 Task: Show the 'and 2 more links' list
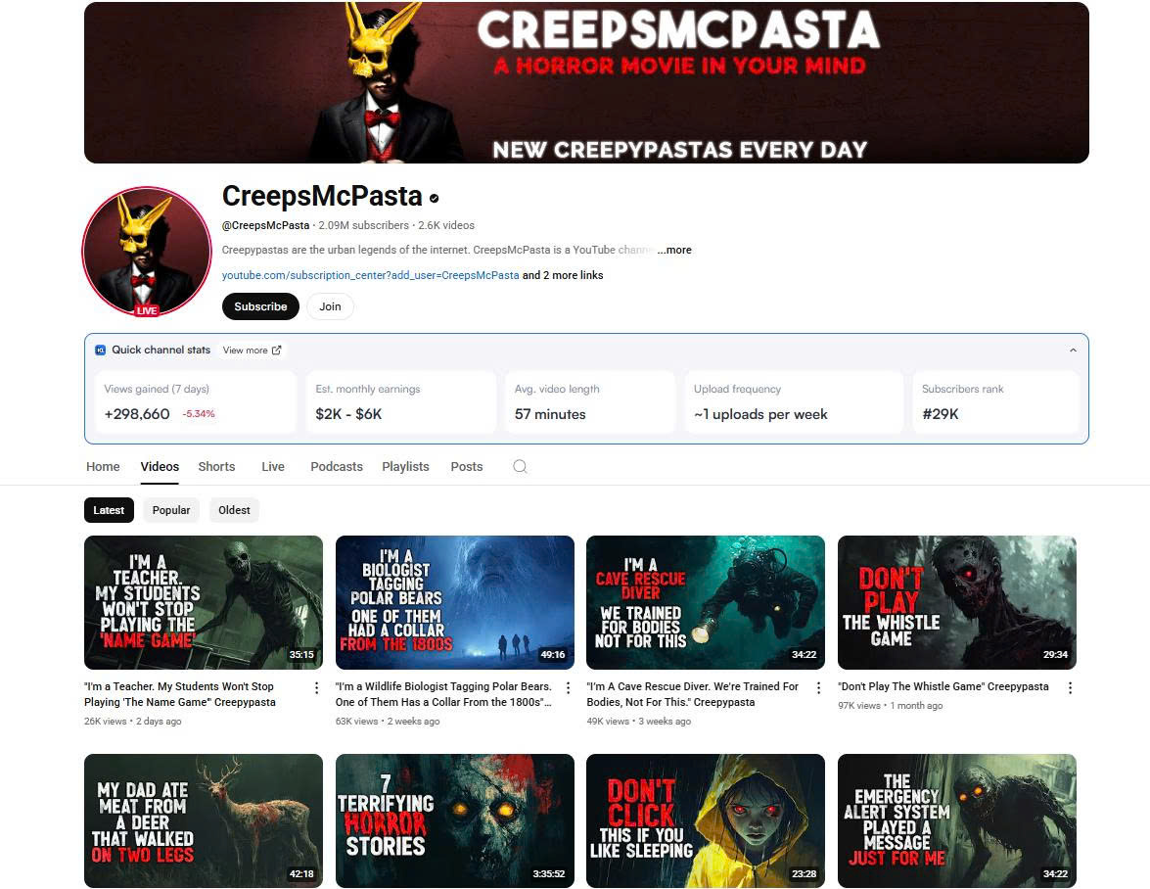(x=563, y=275)
